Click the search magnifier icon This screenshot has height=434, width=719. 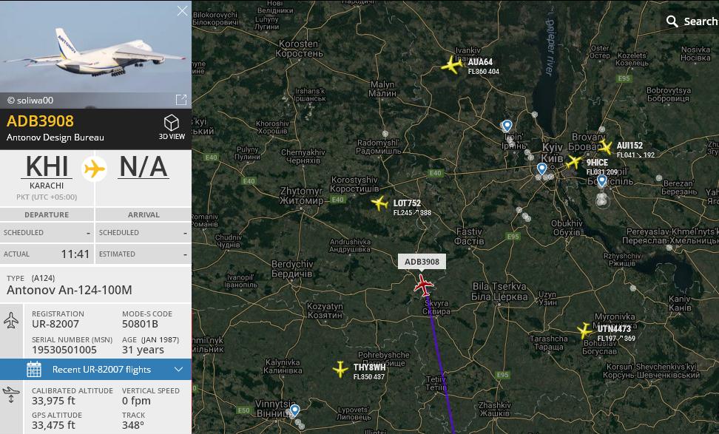pyautogui.click(x=672, y=21)
